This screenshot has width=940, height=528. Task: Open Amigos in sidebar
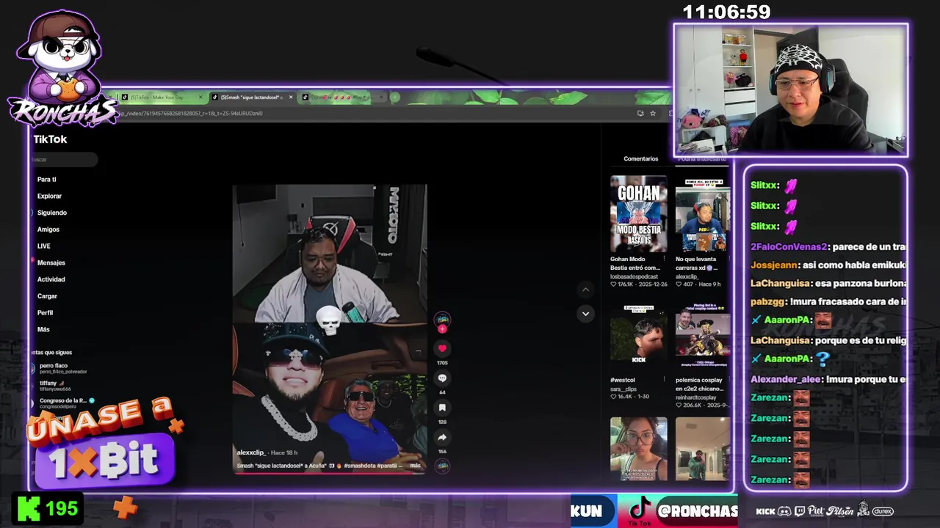click(48, 230)
